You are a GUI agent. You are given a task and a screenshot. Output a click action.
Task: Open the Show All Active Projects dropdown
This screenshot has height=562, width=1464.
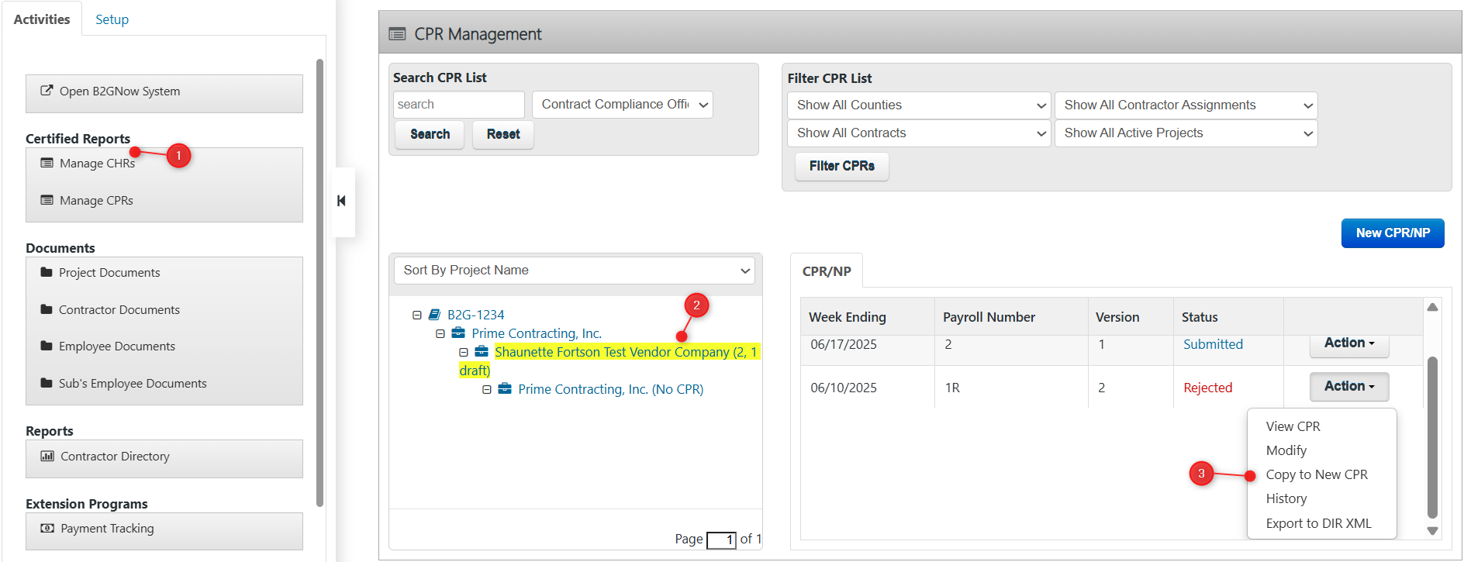1186,133
